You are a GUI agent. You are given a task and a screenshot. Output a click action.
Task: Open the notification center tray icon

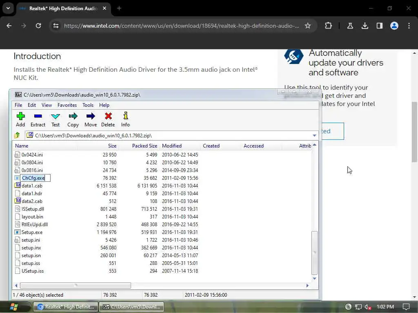pyautogui.click(x=406, y=307)
